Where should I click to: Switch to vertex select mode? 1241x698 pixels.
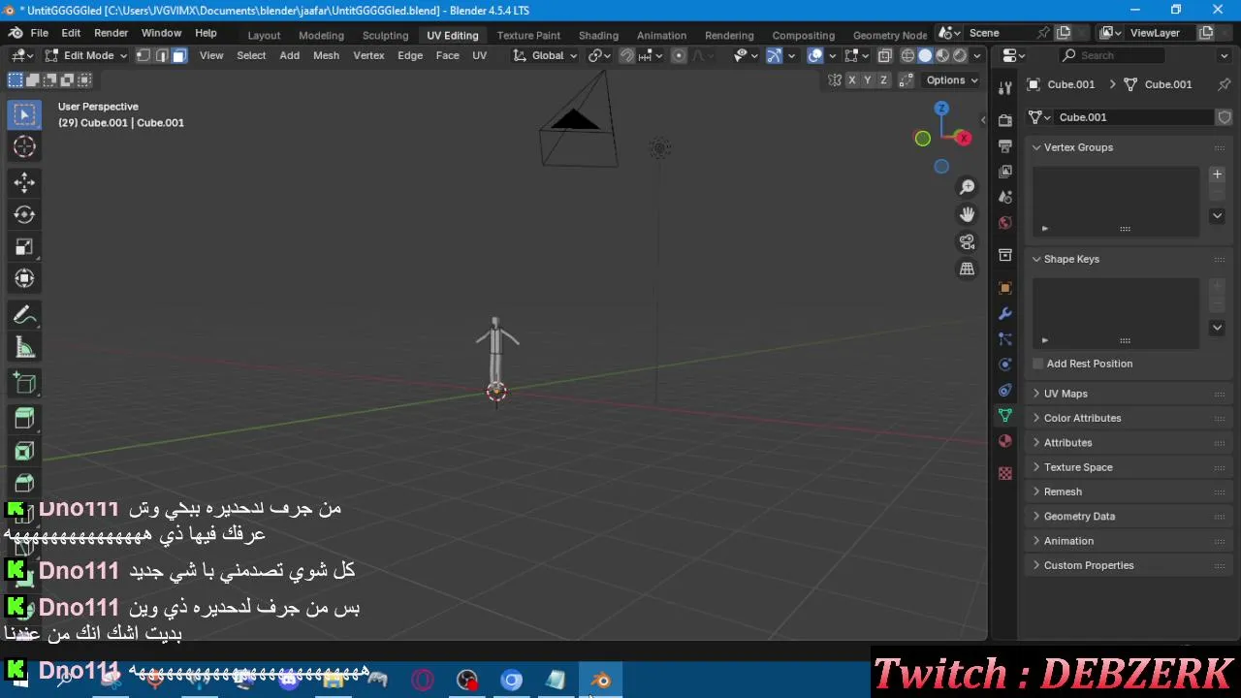(x=143, y=55)
